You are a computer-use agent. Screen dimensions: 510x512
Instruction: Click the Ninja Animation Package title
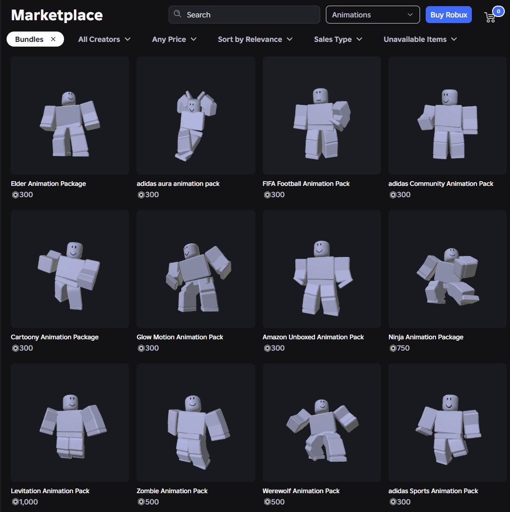(x=426, y=337)
